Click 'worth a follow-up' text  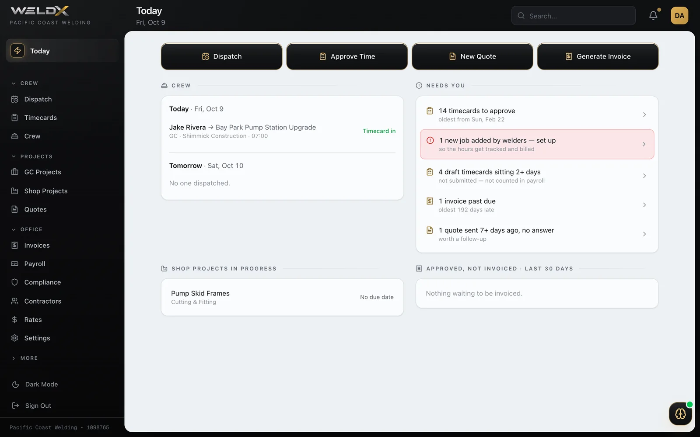pyautogui.click(x=462, y=239)
